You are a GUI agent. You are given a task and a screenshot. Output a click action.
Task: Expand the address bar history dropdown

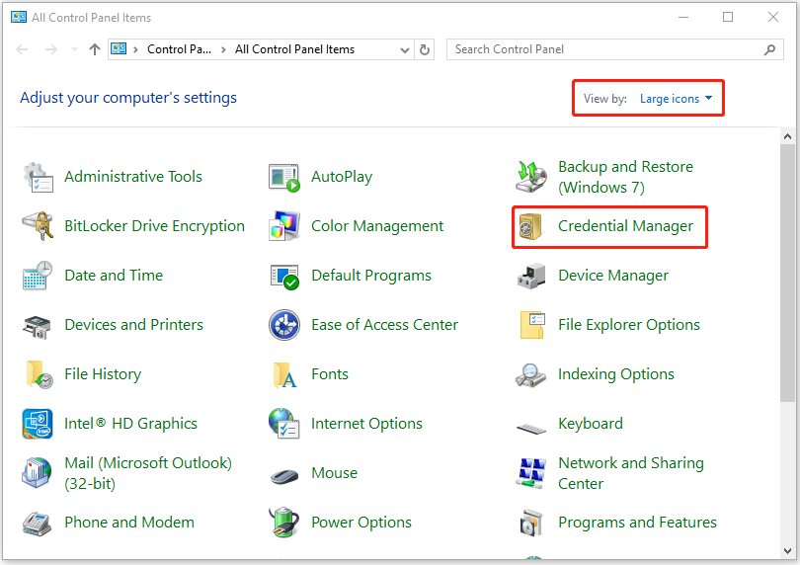(405, 50)
